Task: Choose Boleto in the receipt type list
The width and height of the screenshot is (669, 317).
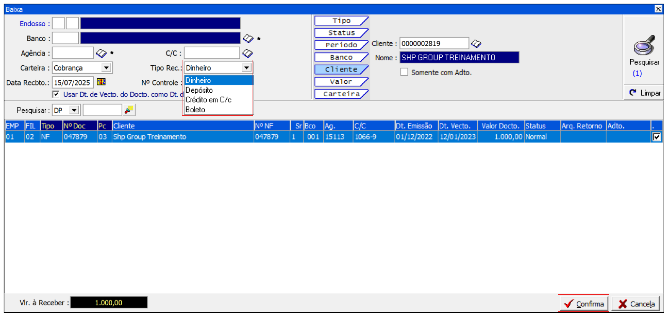Action: [195, 110]
